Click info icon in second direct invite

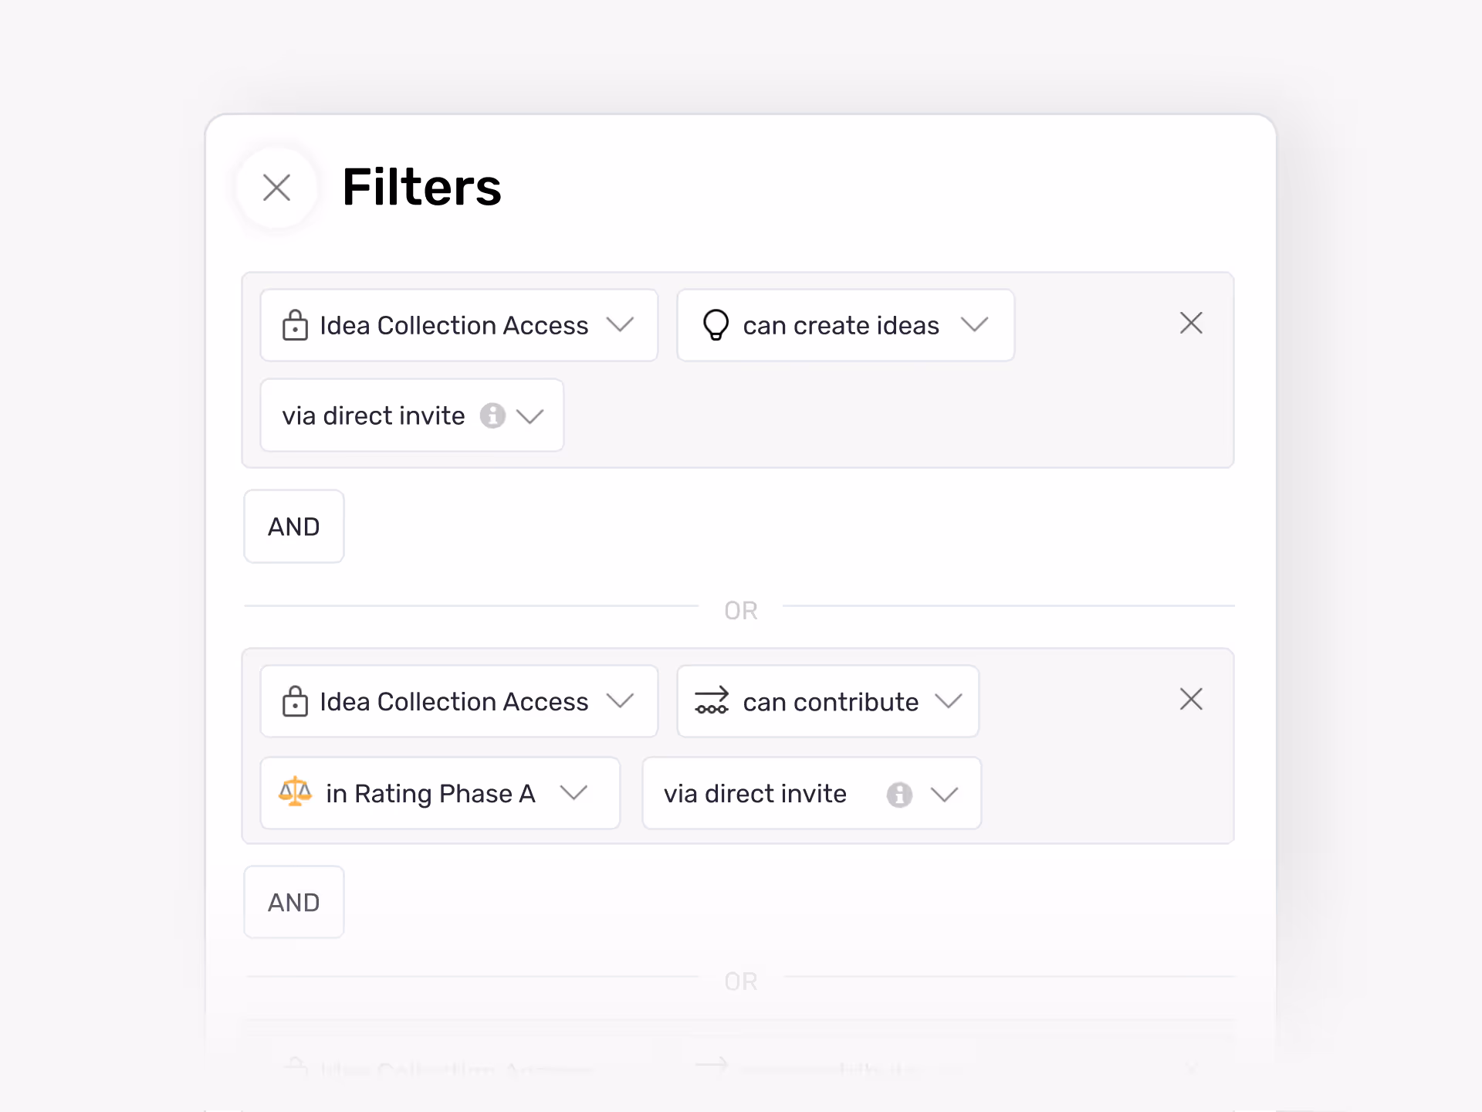899,794
